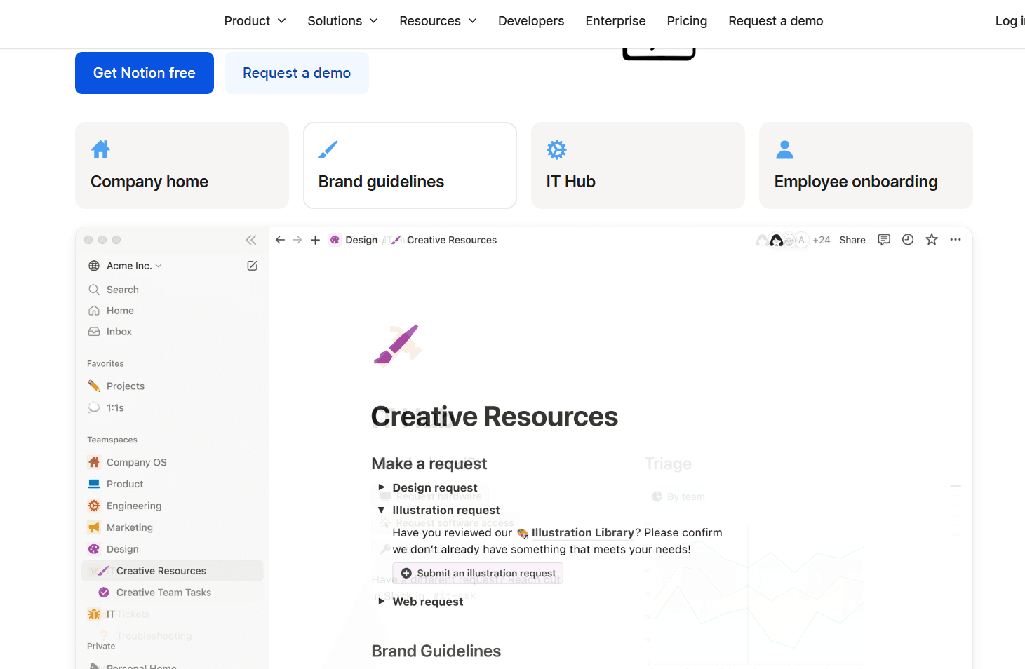Screen dimensions: 1025x669
Task: Collapse the sidebar with double chevron icon
Action: click(x=251, y=240)
